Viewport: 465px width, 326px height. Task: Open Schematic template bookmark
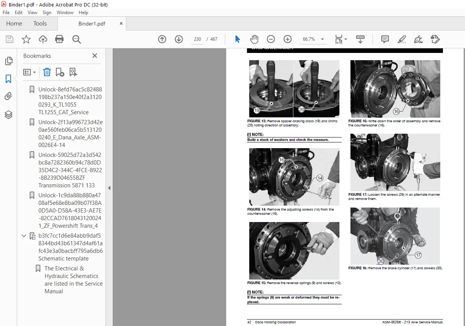[x=70, y=247]
